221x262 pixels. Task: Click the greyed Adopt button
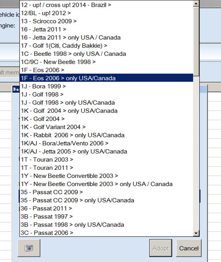pos(161,248)
